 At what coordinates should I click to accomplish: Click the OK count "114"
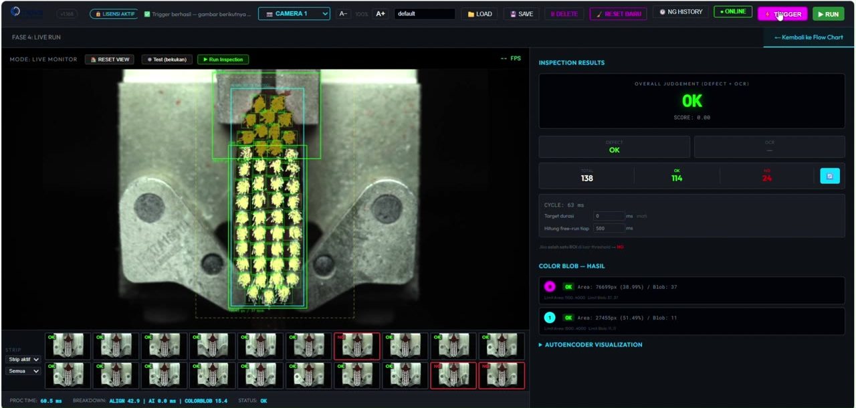tap(677, 178)
